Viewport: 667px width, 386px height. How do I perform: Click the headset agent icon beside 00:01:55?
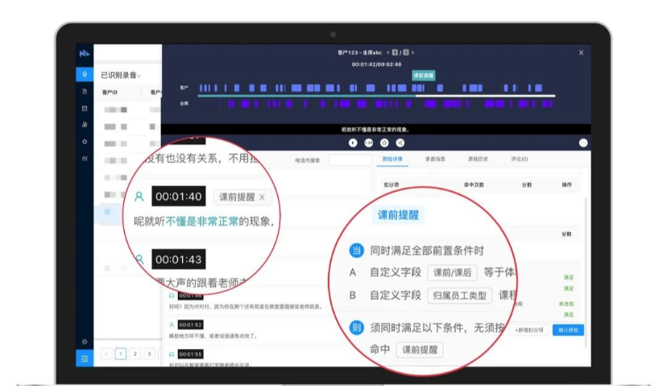tap(172, 354)
